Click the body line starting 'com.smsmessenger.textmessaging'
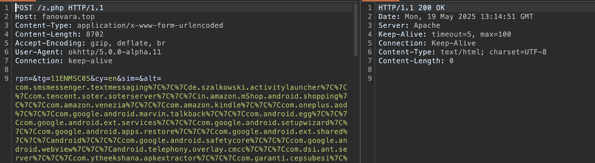The width and height of the screenshot is (595, 163). click(181, 88)
